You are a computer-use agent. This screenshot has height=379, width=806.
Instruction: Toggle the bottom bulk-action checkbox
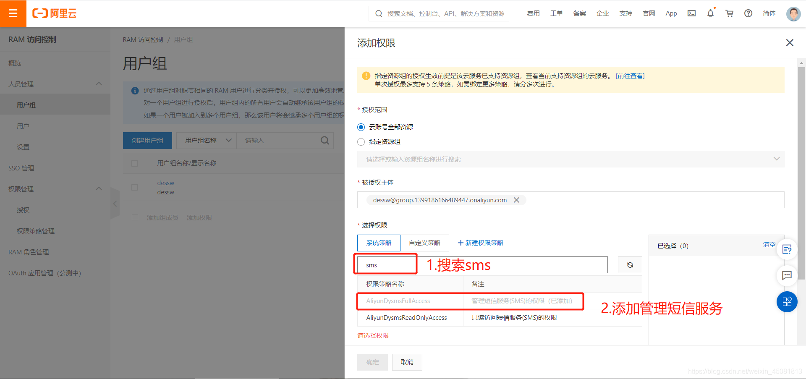[x=135, y=217]
